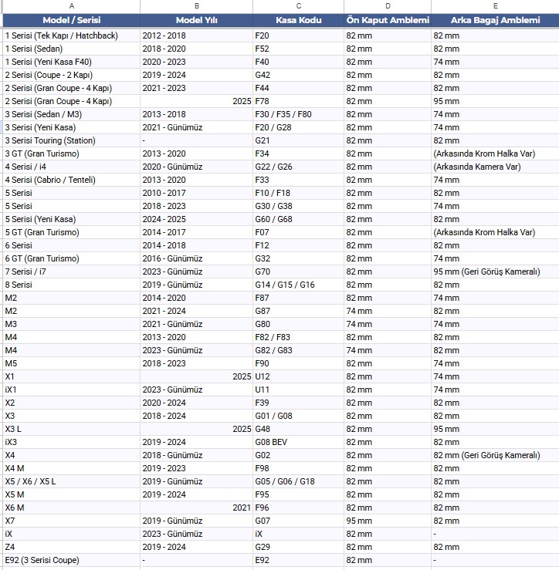Click the 'Kasa Kodu' header cell
The width and height of the screenshot is (559, 570).
[299, 20]
